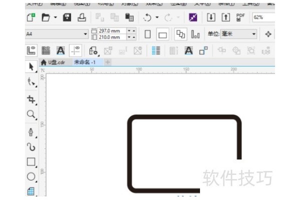The height and width of the screenshot is (200, 300).
Task: Import a file with the down-arrow icon
Action: tap(211, 17)
